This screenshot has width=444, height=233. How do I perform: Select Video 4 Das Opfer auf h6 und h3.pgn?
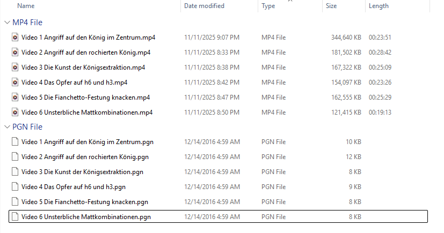point(74,187)
